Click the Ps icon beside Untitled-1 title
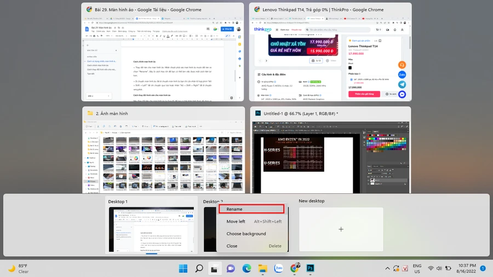 (x=258, y=113)
